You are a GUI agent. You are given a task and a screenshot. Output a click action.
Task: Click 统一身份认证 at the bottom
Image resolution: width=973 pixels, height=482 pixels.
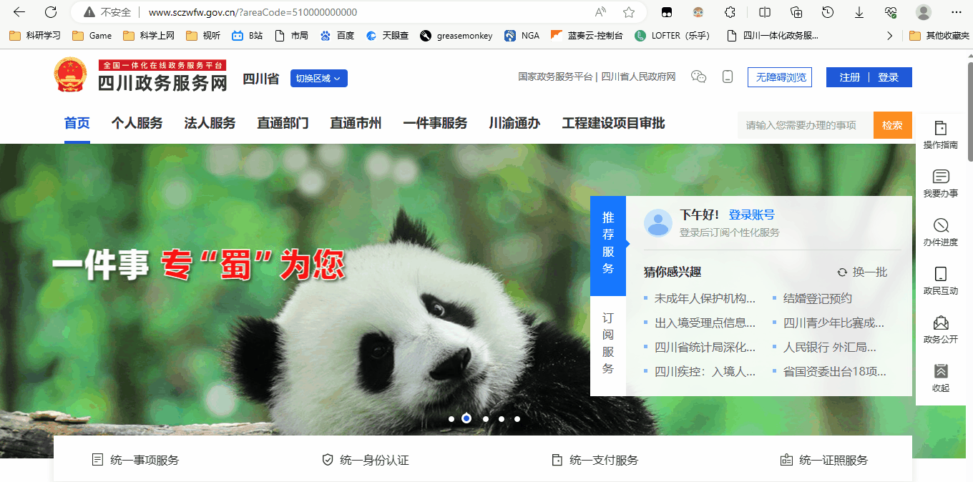click(366, 460)
